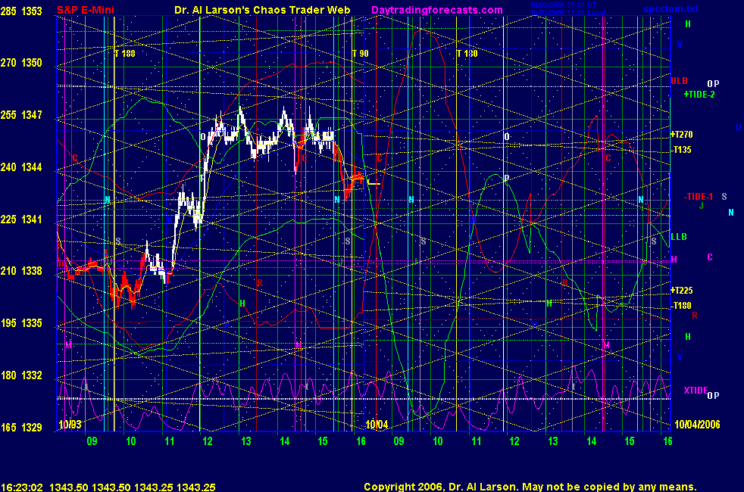Screen dimensions: 744x492
Task: Click the 10/03 date marker on the chart
Action: coord(70,424)
